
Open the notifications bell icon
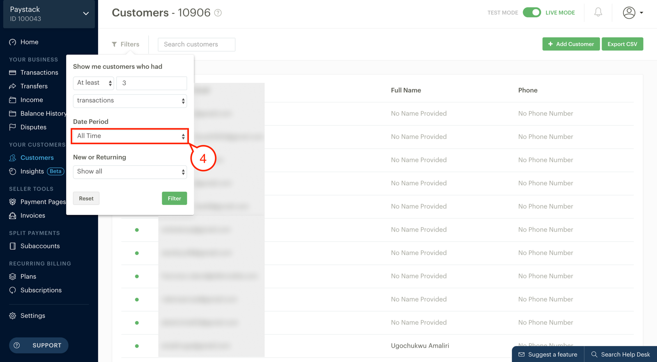point(598,12)
